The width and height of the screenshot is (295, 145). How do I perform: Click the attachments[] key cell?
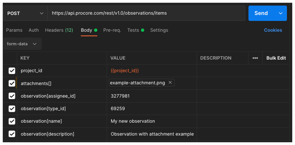click(x=62, y=83)
